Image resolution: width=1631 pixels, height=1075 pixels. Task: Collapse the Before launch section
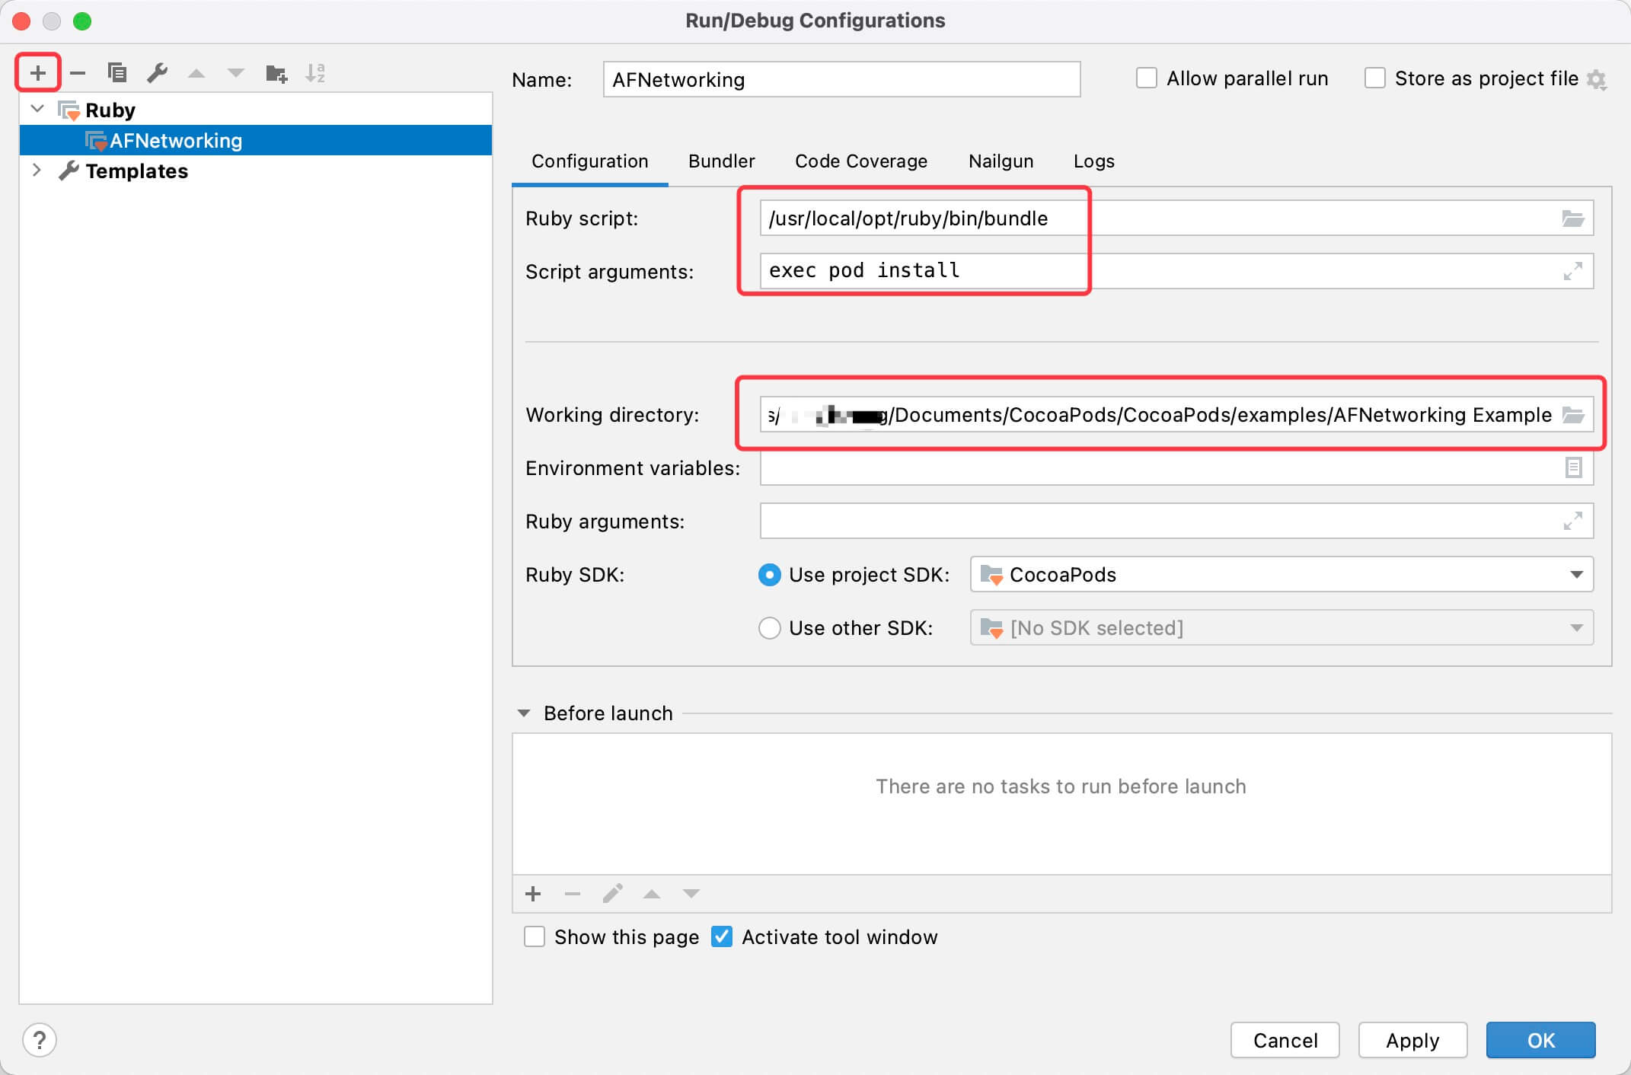[524, 713]
